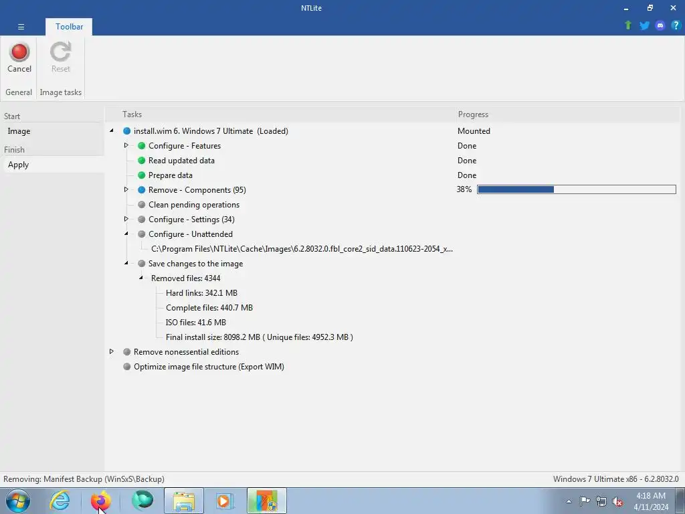Click the green update arrow icon
This screenshot has width=685, height=514.
click(x=628, y=25)
